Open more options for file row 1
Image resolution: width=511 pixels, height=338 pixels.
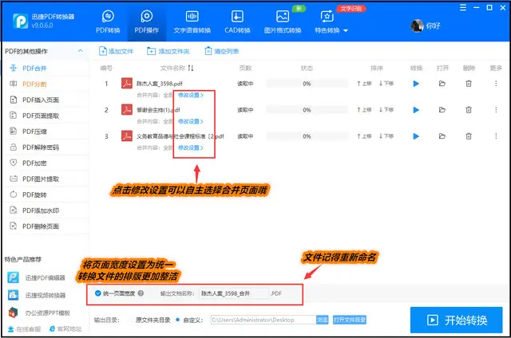pyautogui.click(x=496, y=84)
